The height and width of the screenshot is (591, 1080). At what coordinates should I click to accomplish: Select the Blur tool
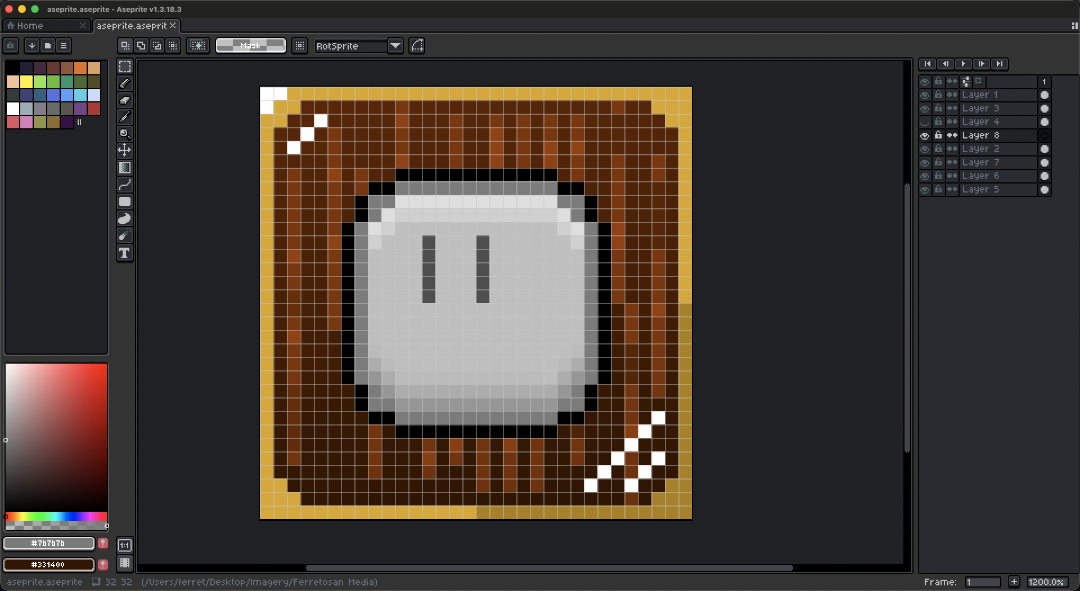pos(125,235)
